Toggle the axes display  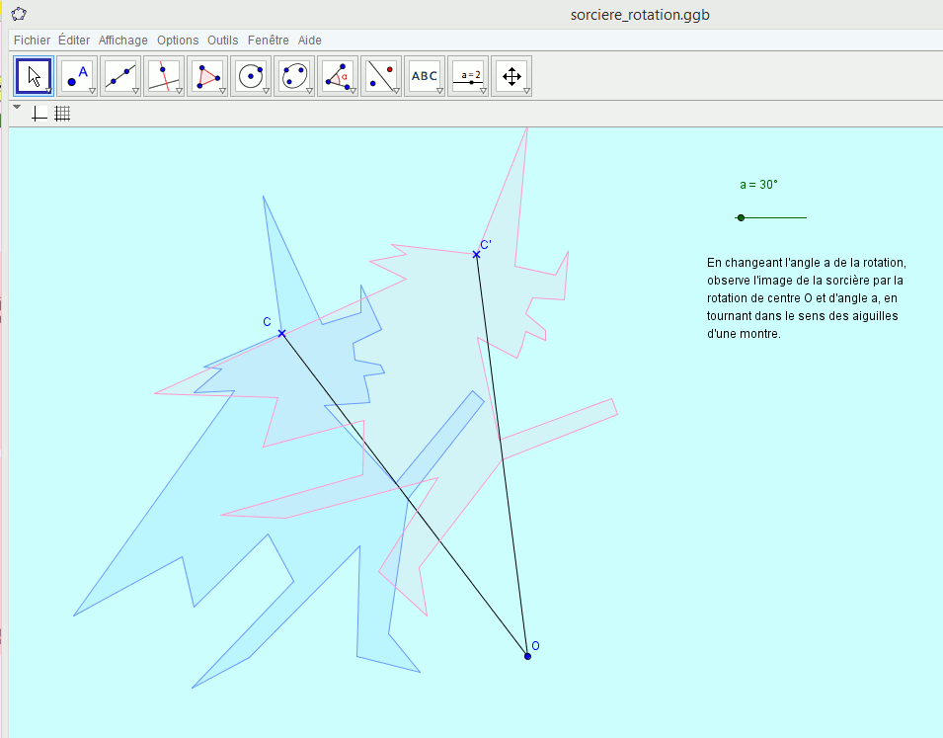39,113
